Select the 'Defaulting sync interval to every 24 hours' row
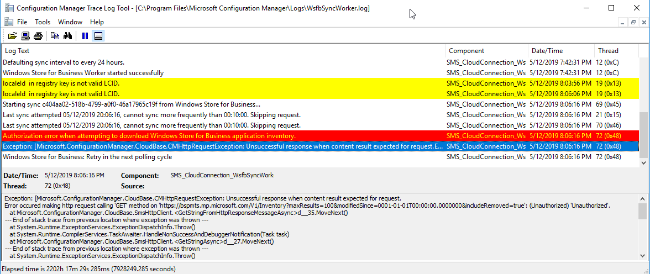The height and width of the screenshot is (274, 650). [x=319, y=62]
